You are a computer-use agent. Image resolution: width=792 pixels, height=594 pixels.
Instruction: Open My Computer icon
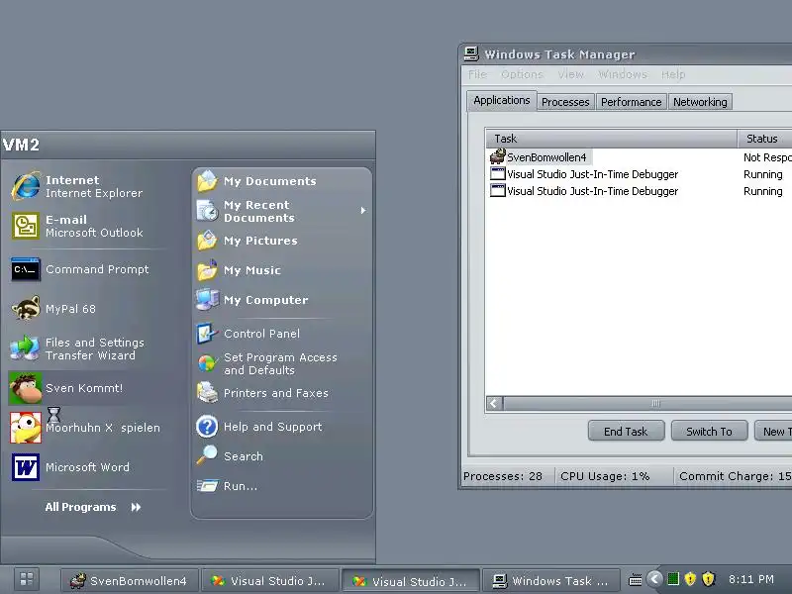(207, 300)
